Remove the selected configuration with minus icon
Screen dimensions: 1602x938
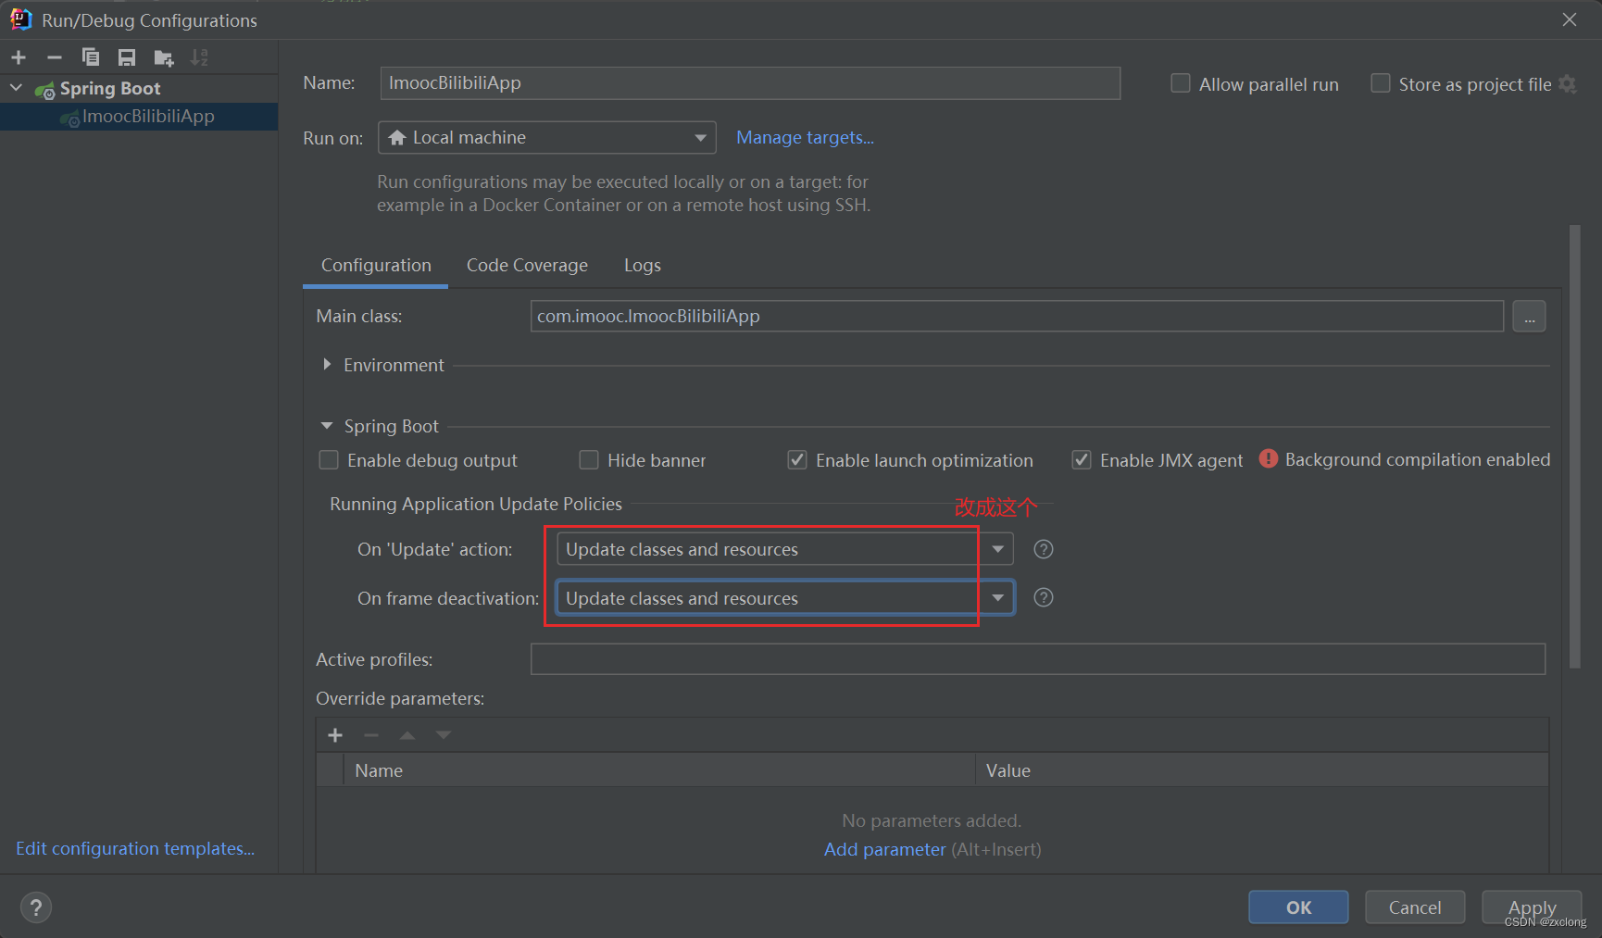point(55,57)
